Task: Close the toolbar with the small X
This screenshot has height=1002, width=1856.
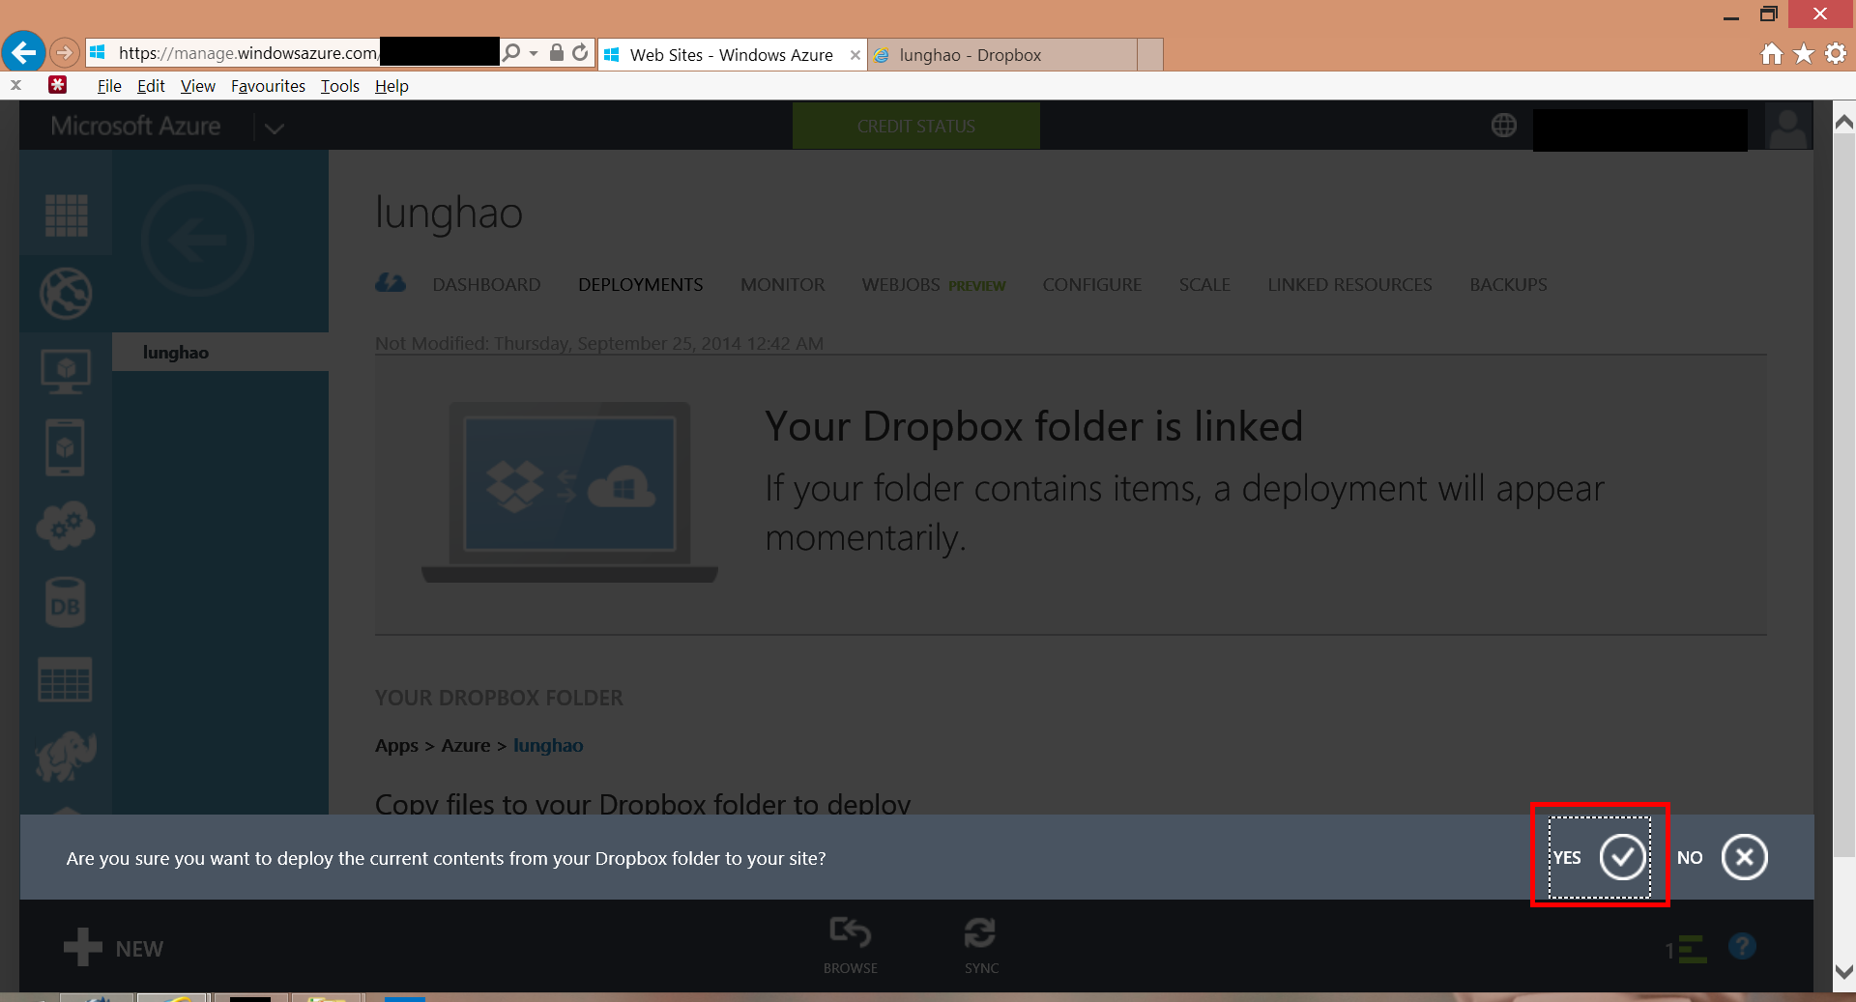Action: coord(15,85)
